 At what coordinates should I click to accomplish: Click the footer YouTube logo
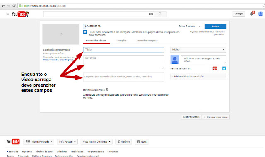[x=13, y=141]
